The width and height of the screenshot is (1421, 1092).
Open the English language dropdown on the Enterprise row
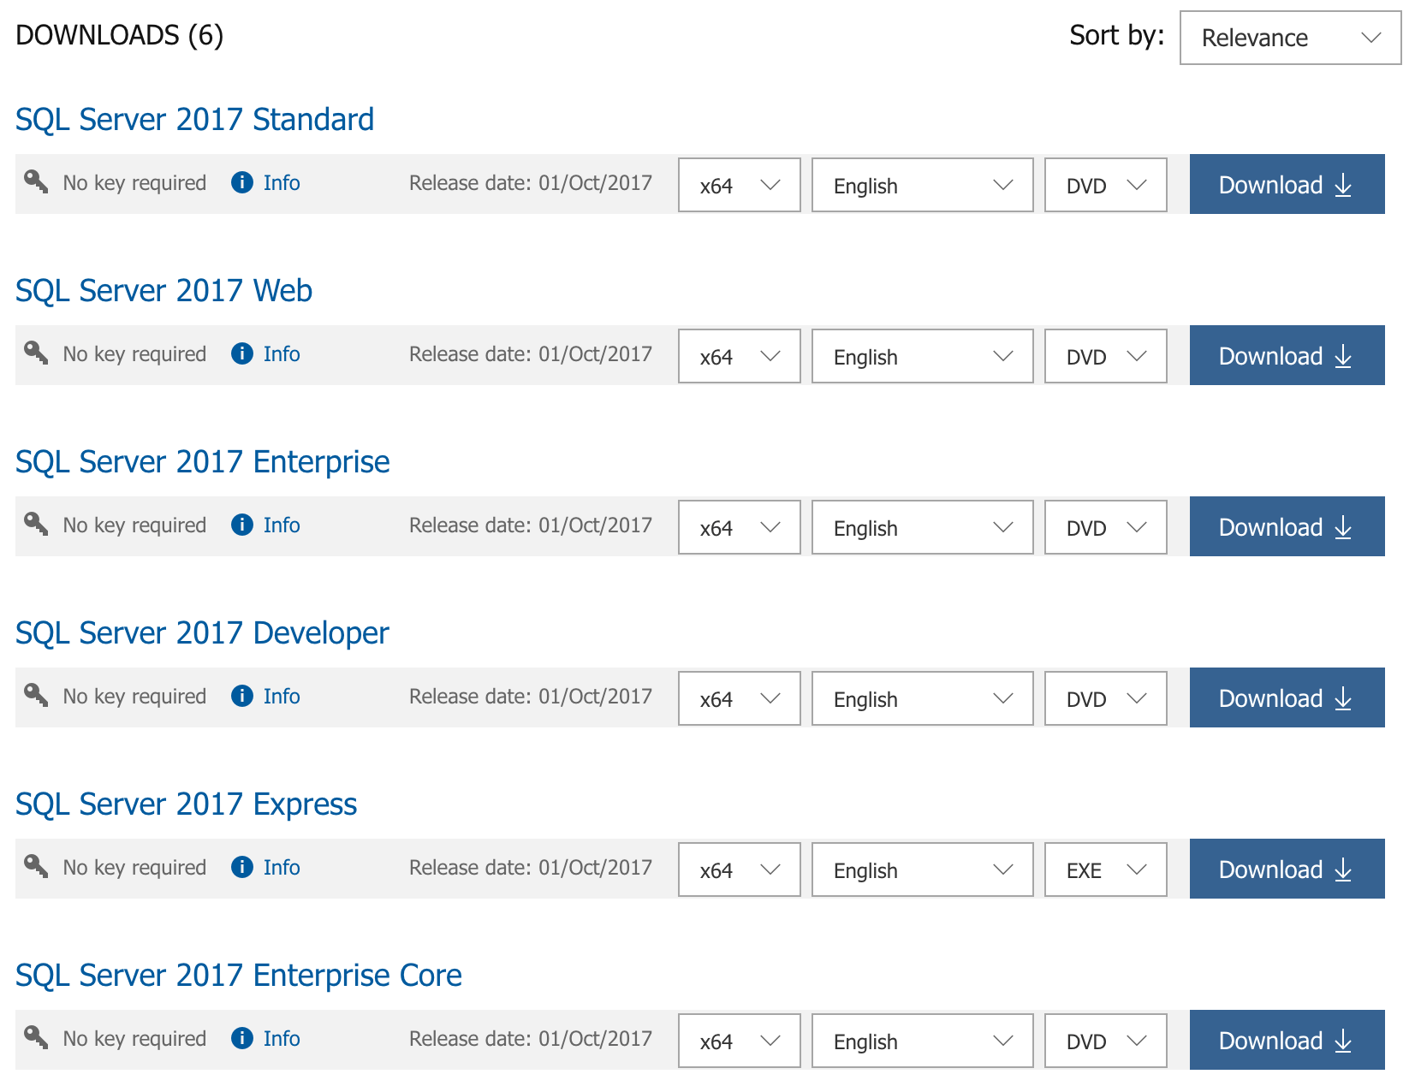[x=922, y=527]
